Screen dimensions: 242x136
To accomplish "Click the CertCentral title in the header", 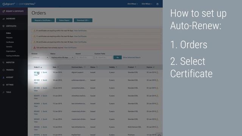I will coord(27,4).
